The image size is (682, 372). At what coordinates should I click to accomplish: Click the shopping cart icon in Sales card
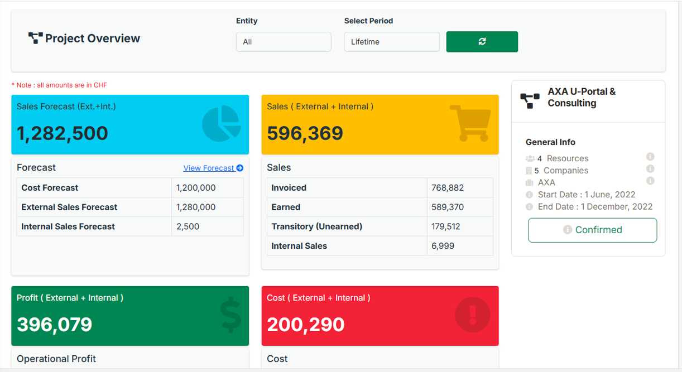point(470,123)
